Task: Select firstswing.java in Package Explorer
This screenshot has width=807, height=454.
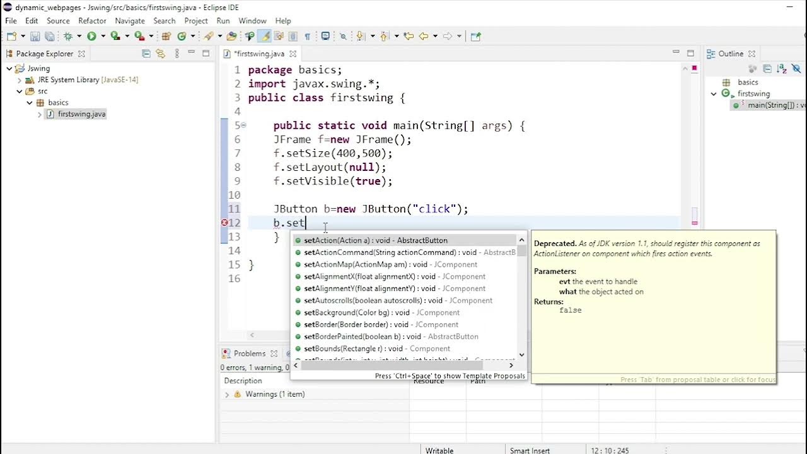Action: pos(81,114)
